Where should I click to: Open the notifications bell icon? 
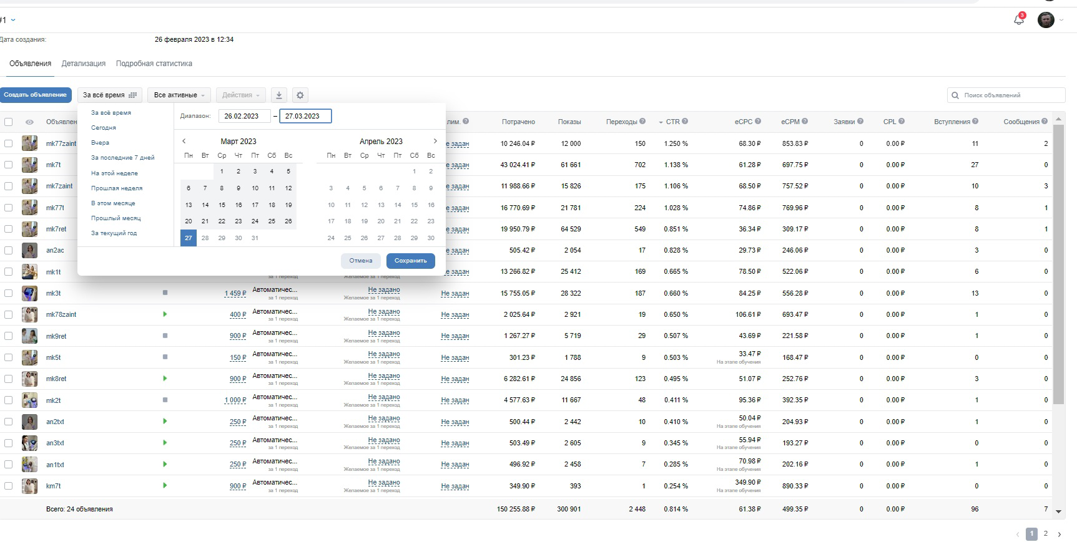1018,20
